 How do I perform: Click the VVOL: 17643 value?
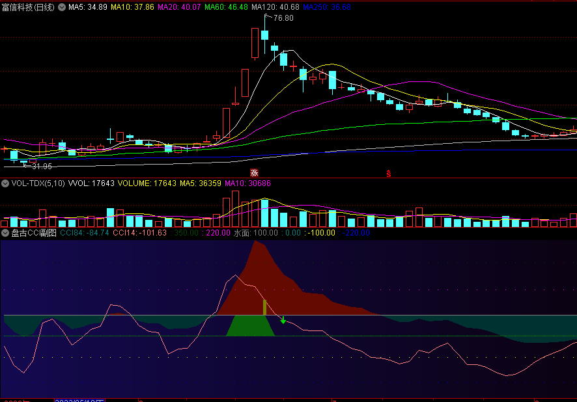pos(91,183)
